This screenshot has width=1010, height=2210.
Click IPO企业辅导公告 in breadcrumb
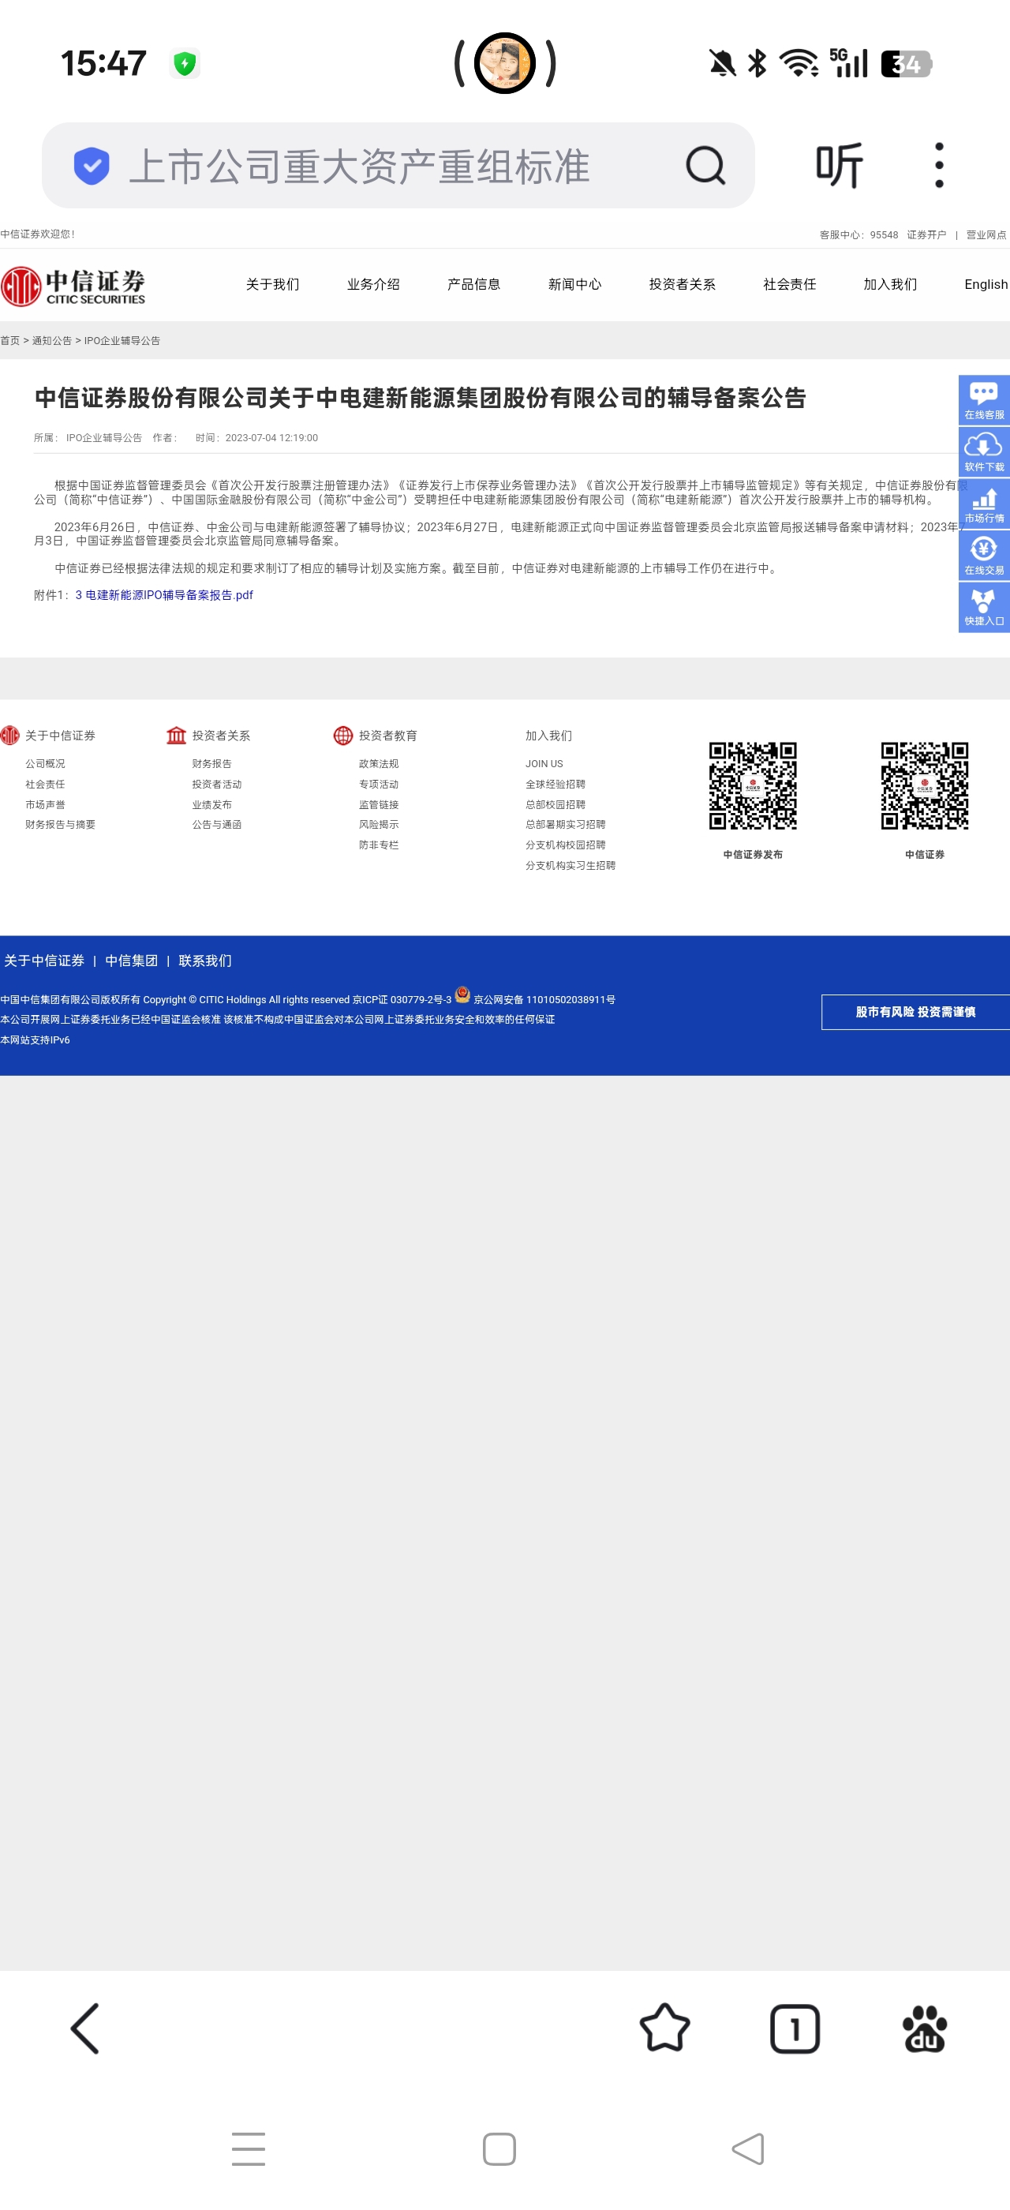click(122, 341)
